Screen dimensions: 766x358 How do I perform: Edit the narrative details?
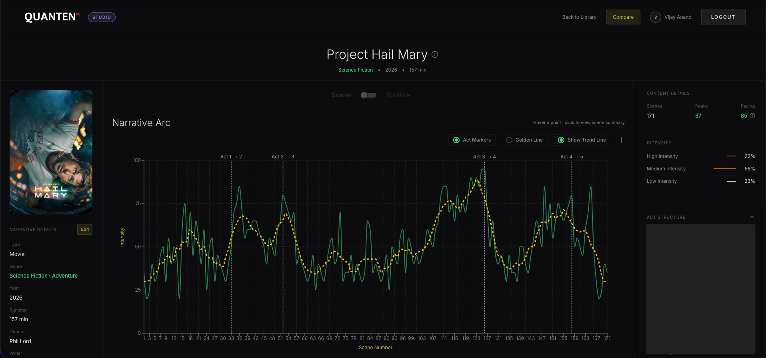(x=85, y=229)
